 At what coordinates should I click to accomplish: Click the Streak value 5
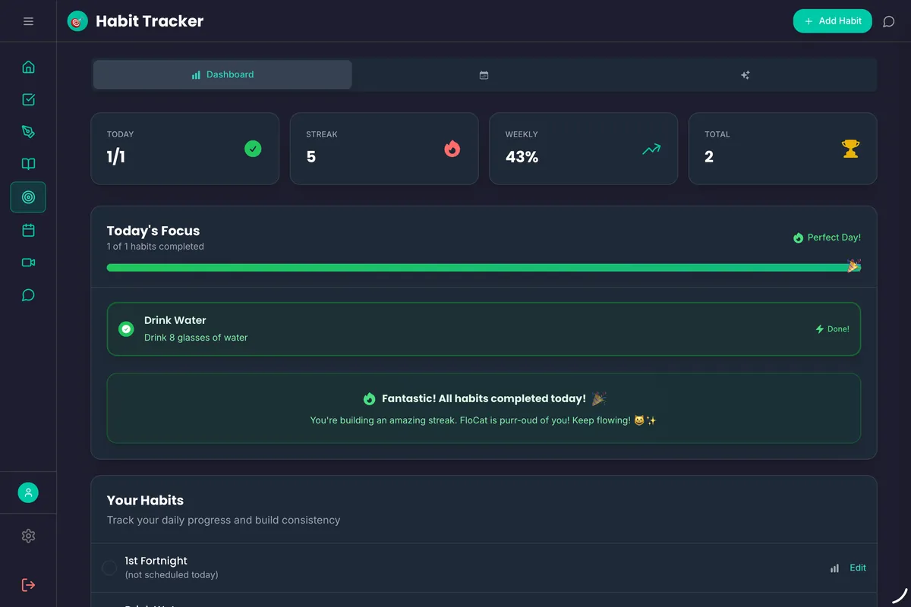coord(311,157)
